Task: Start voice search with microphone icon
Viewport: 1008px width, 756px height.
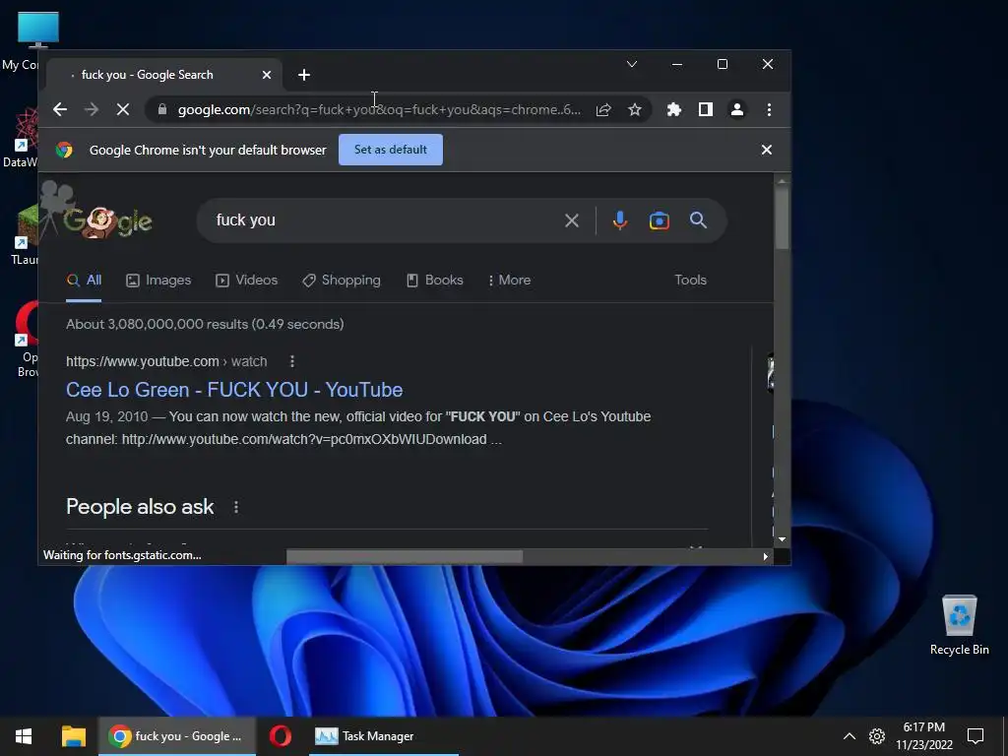Action: click(620, 220)
